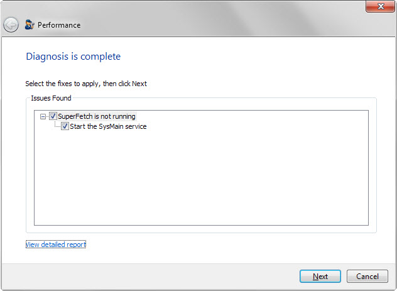The image size is (397, 291).
Task: Cancel the troubleshooting wizard
Action: 367,276
